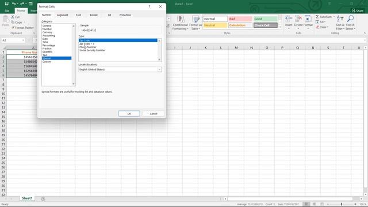368x207 pixels.
Task: Switch to Page Layout view in status bar
Action: click(314, 204)
